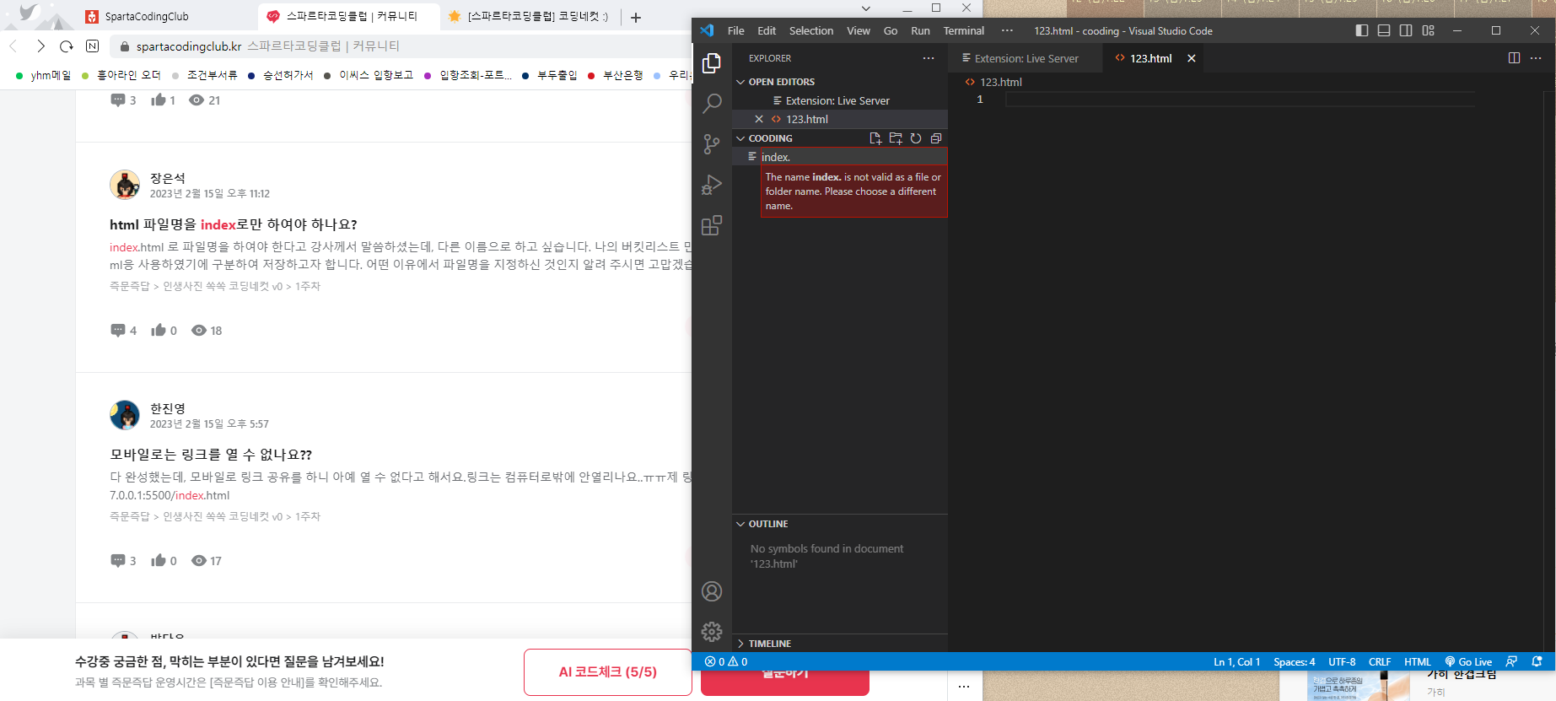The height and width of the screenshot is (701, 1556).
Task: Reload the browser page
Action: (67, 46)
